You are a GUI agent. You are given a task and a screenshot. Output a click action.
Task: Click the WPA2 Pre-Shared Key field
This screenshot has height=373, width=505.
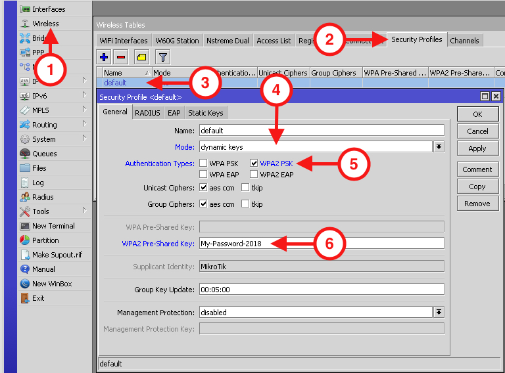click(x=322, y=243)
